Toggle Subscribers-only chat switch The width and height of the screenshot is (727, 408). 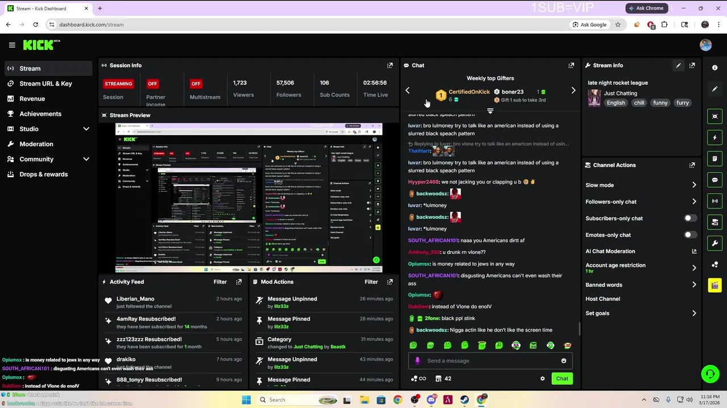(690, 218)
